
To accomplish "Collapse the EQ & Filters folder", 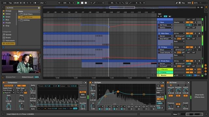I will click(x=19, y=14).
